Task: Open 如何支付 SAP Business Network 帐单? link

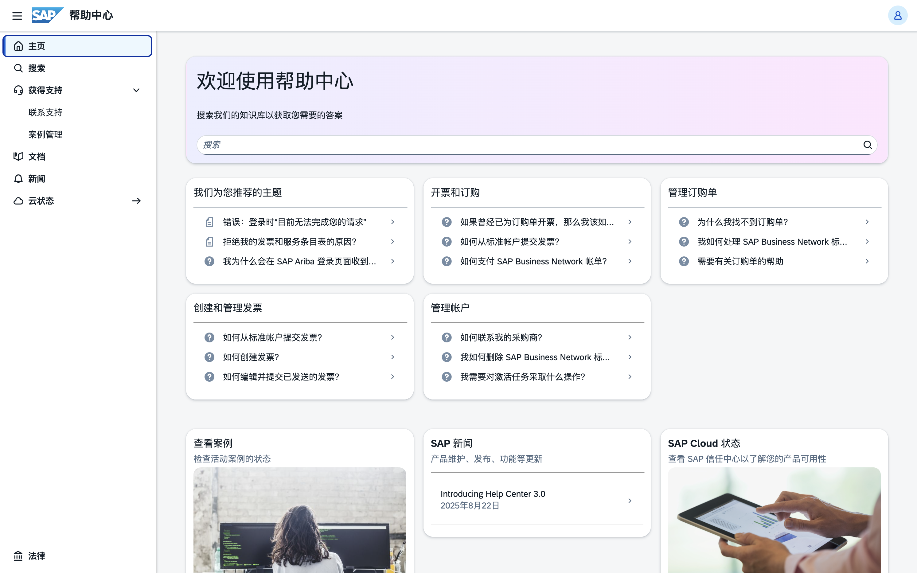Action: pos(533,262)
